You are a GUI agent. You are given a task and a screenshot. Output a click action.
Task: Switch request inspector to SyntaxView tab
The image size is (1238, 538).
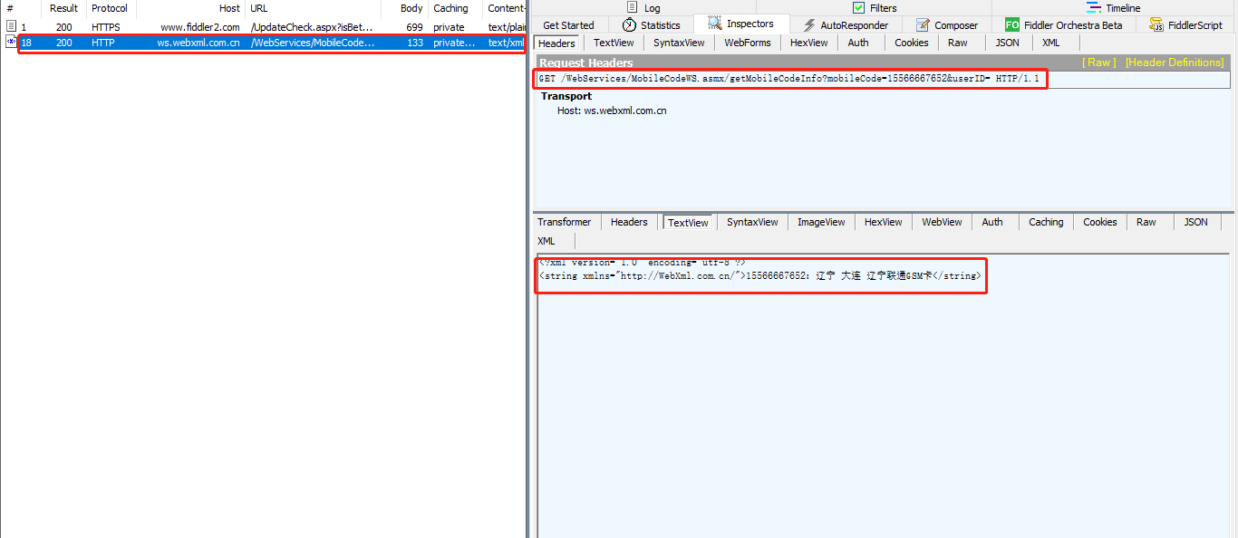[679, 43]
